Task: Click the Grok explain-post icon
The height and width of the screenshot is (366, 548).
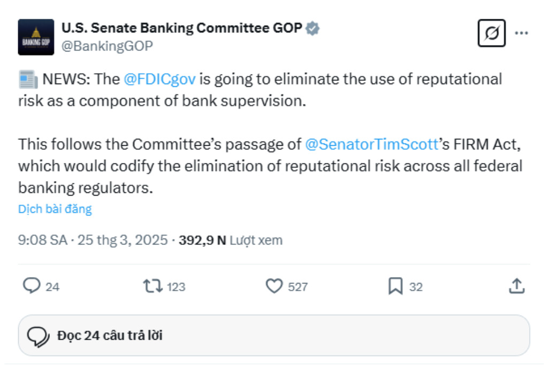Action: pyautogui.click(x=491, y=33)
